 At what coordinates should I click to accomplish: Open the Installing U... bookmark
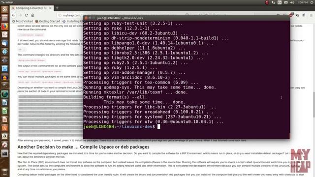click(73, 21)
